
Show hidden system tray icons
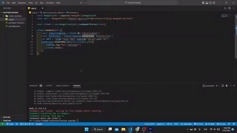point(188,129)
